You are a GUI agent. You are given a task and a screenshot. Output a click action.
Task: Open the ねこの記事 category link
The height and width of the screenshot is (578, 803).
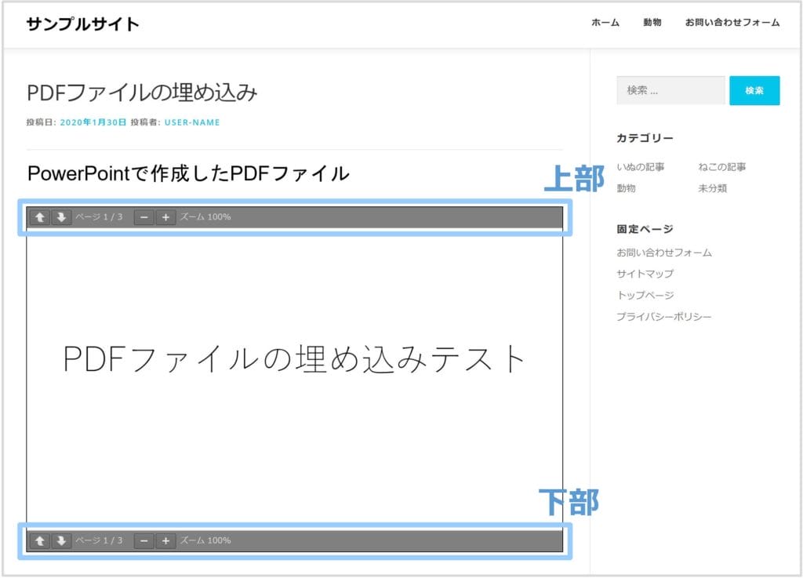pos(722,167)
